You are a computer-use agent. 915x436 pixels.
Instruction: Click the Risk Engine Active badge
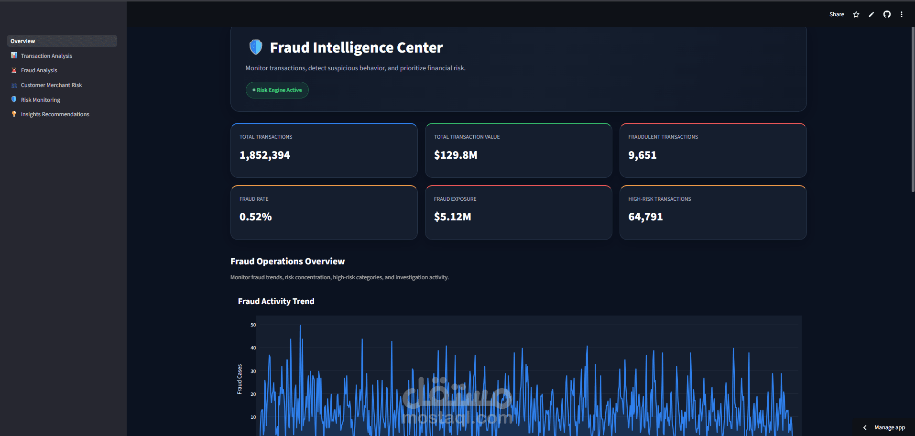pyautogui.click(x=277, y=90)
